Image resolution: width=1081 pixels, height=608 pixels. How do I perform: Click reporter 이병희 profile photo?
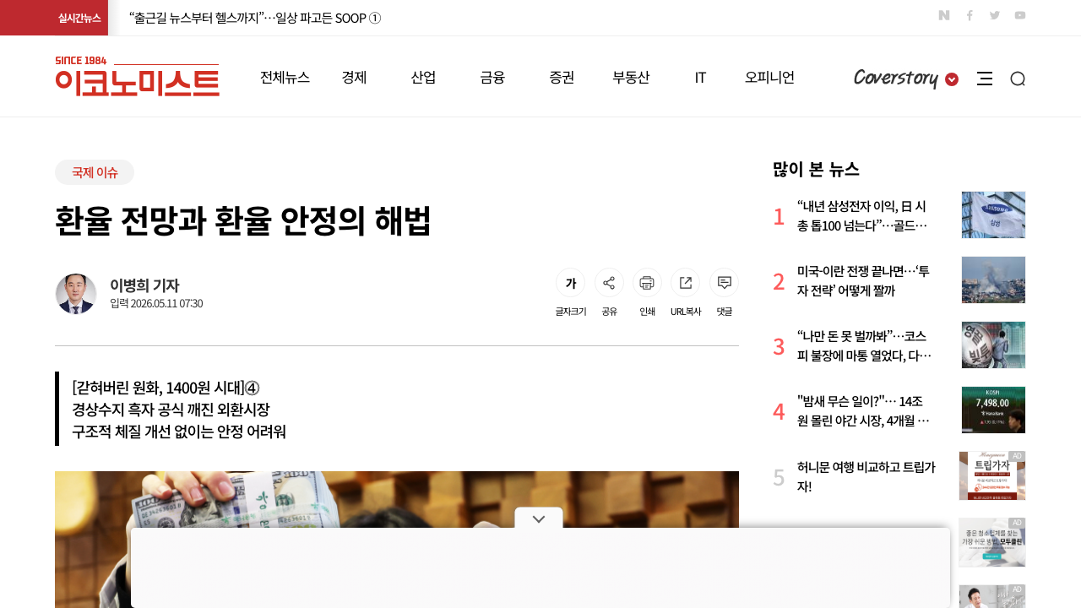click(x=76, y=294)
